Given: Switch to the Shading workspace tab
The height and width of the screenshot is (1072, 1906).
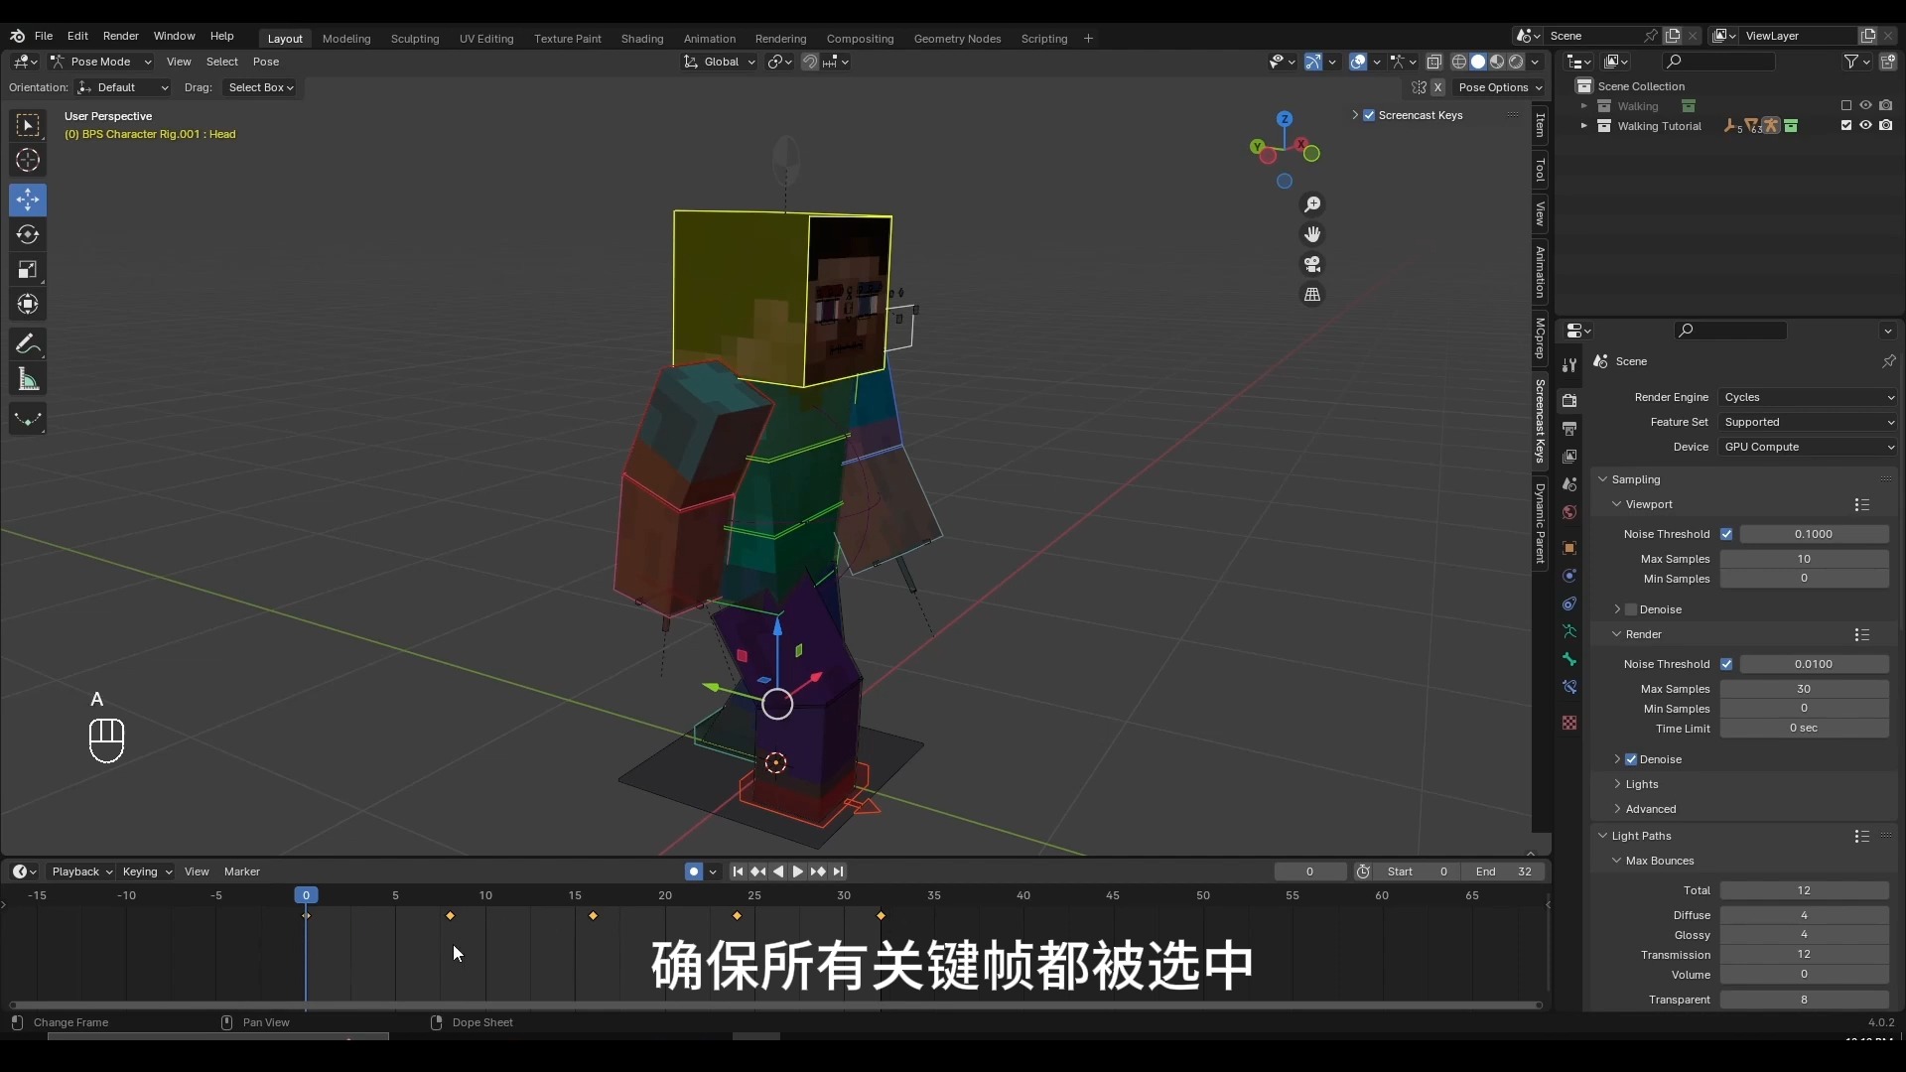Looking at the screenshot, I should [x=643, y=39].
